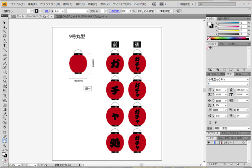Switch to カラーガイド tab
252x168 pixels.
pos(223,18)
